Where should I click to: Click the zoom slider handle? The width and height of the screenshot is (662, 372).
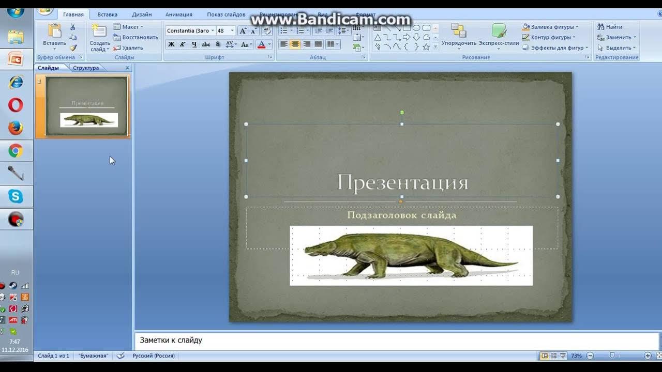click(612, 355)
